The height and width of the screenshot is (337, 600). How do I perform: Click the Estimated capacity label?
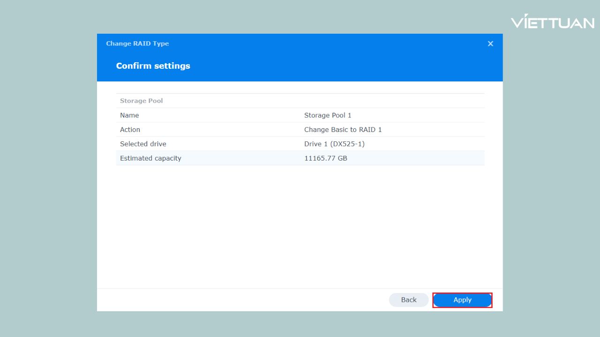coord(150,158)
